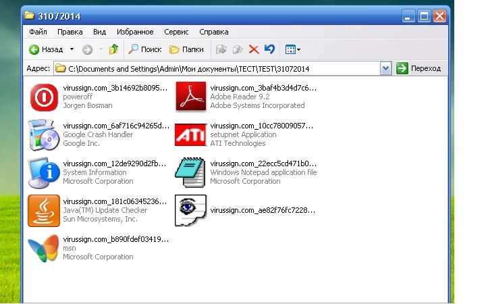This screenshot has width=486, height=304.
Task: Click the Поиск search button
Action: click(145, 49)
